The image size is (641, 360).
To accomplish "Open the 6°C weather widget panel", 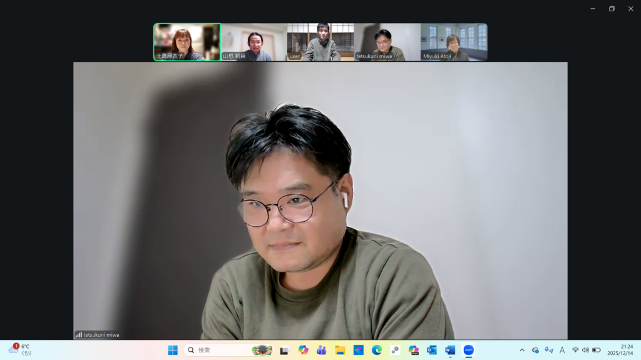I will (19, 349).
